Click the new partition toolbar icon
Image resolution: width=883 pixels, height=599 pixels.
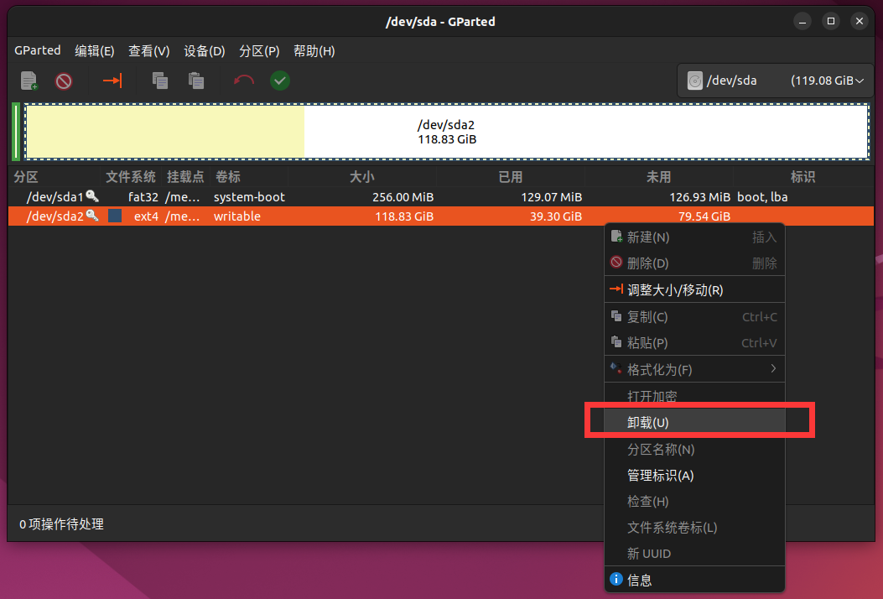29,81
